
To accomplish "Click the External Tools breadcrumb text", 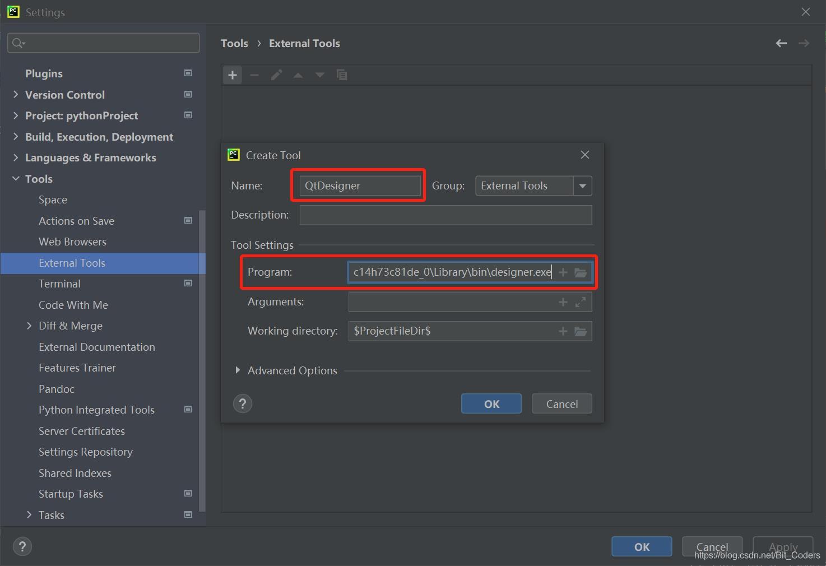I will click(304, 43).
